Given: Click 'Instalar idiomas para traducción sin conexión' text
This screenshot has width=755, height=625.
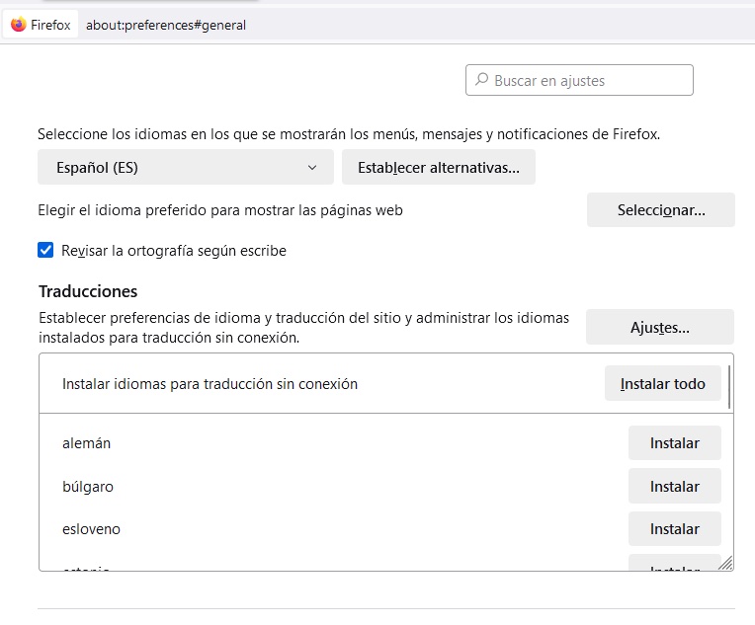Looking at the screenshot, I should coord(210,383).
